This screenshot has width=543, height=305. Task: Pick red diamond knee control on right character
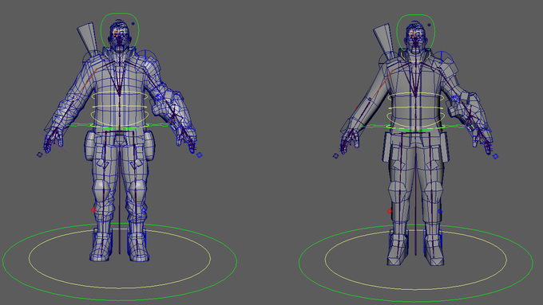pyautogui.click(x=389, y=211)
